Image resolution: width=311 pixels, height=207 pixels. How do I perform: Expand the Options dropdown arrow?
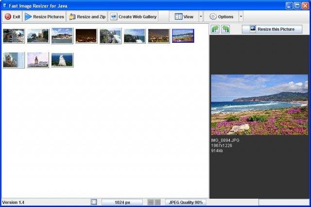(x=241, y=17)
